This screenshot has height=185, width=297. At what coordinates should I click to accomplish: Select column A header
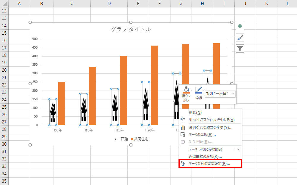pos(19,3)
